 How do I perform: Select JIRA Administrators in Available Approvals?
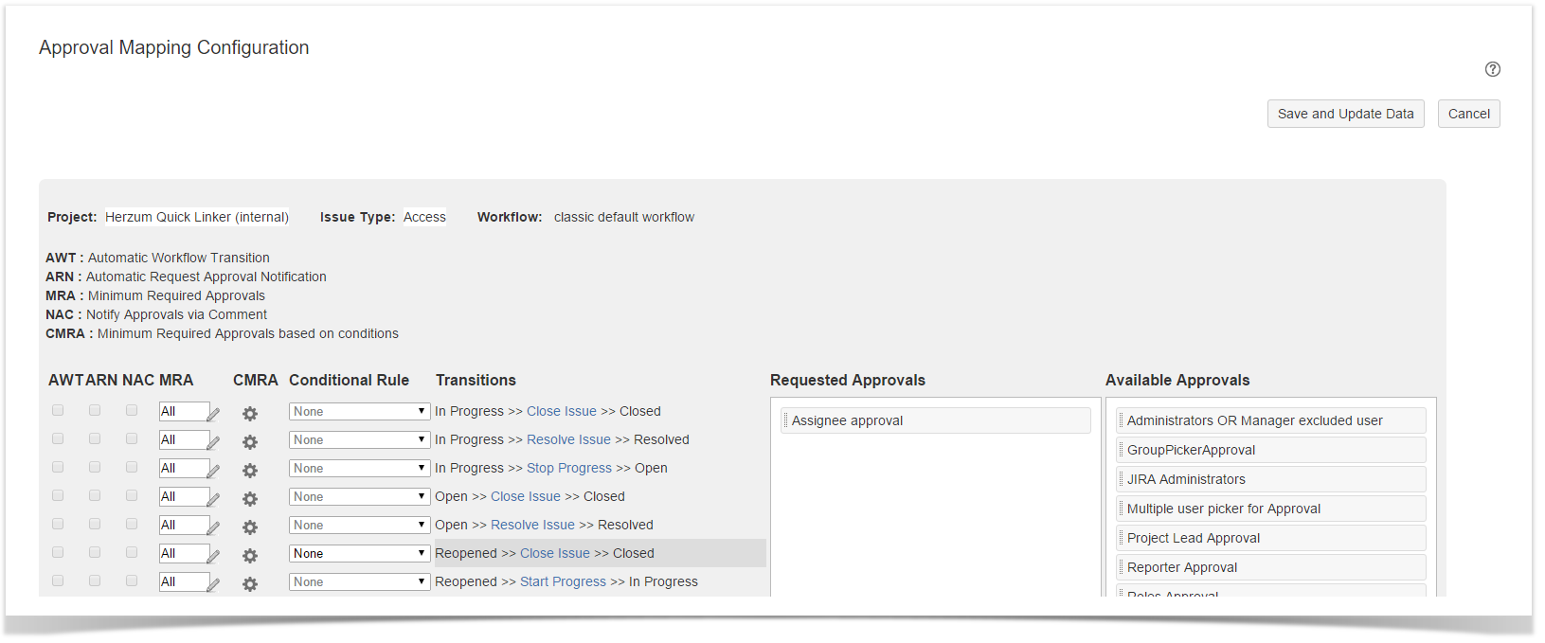point(1270,479)
